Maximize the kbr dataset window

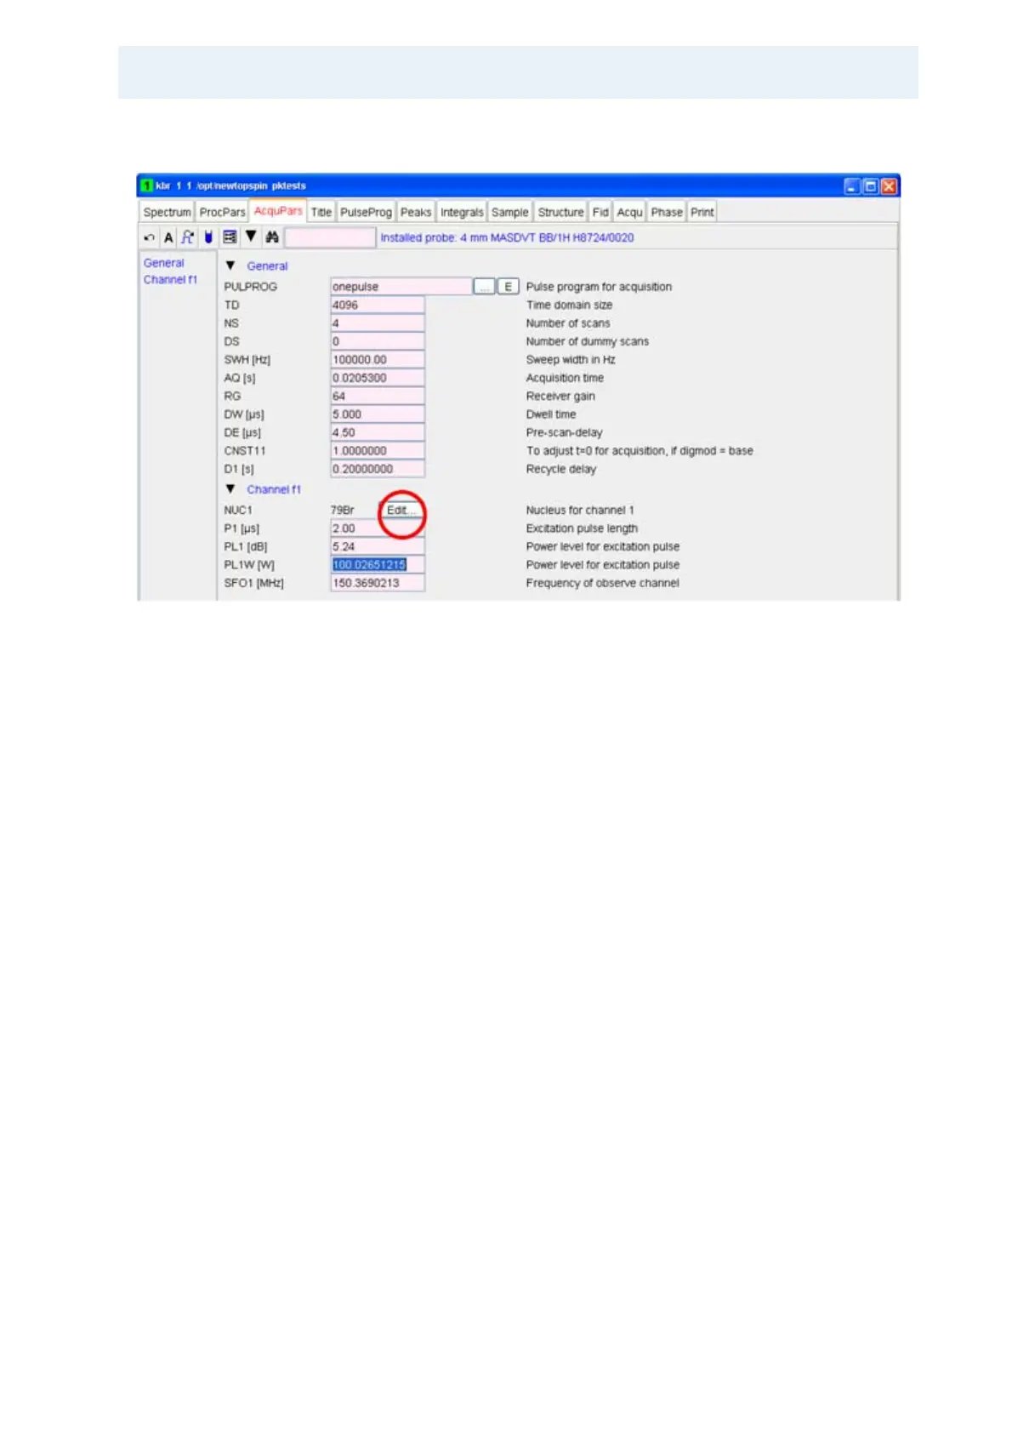pyautogui.click(x=870, y=186)
